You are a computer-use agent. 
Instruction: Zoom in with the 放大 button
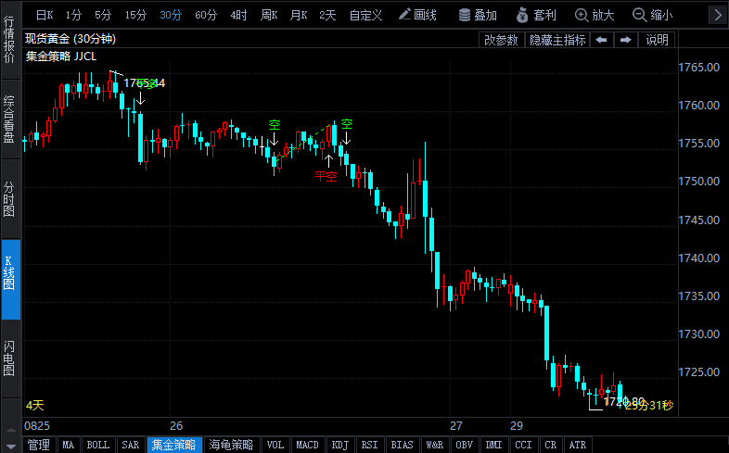595,15
